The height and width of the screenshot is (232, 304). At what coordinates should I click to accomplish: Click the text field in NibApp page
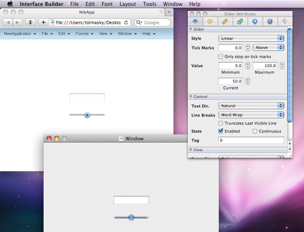tap(87, 97)
